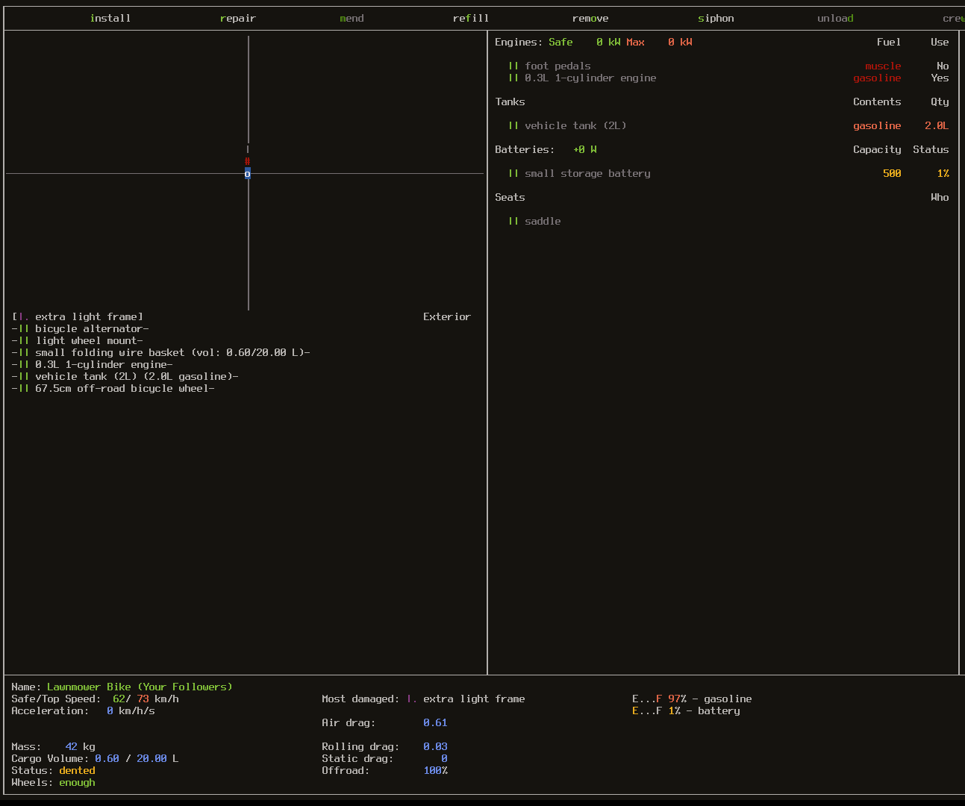
Task: Click the Tanks section header
Action: click(510, 102)
